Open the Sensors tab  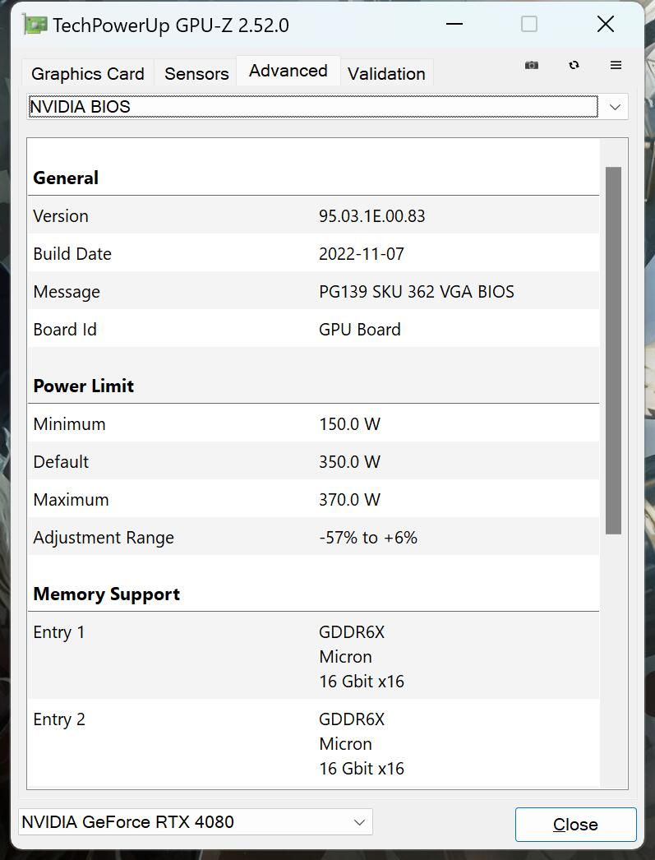point(196,73)
